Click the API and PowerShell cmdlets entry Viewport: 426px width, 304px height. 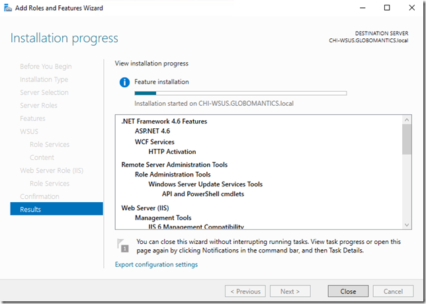203,194
